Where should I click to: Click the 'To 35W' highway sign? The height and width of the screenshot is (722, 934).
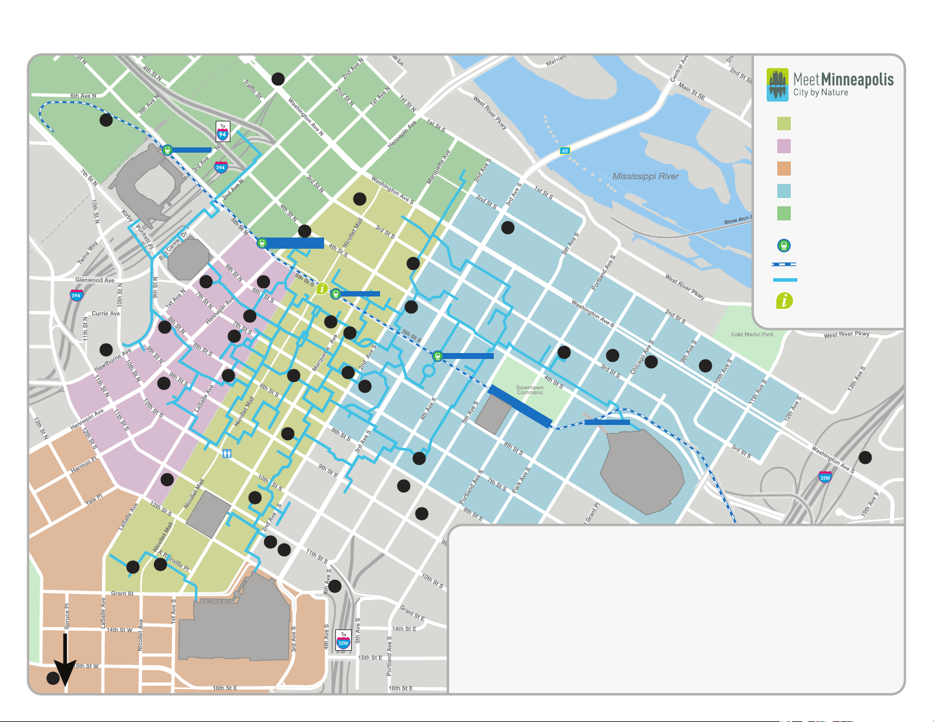click(x=344, y=641)
